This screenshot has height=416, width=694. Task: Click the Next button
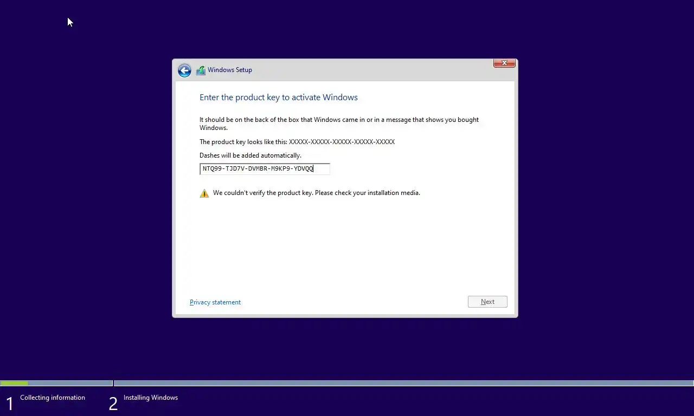tap(487, 302)
